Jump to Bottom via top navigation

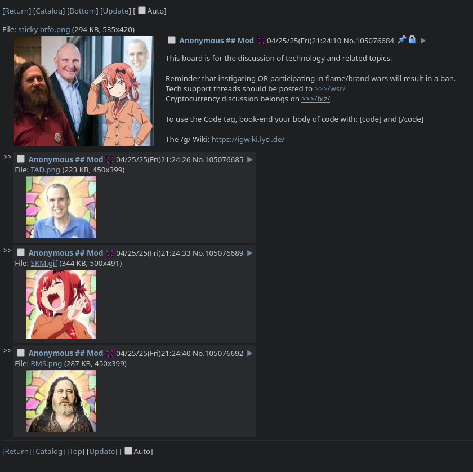[x=82, y=11]
